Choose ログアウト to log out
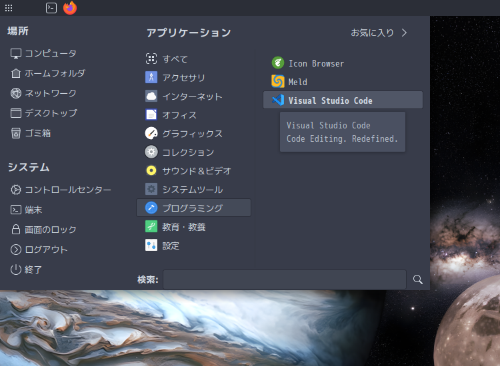This screenshot has width=500, height=366. [x=39, y=250]
